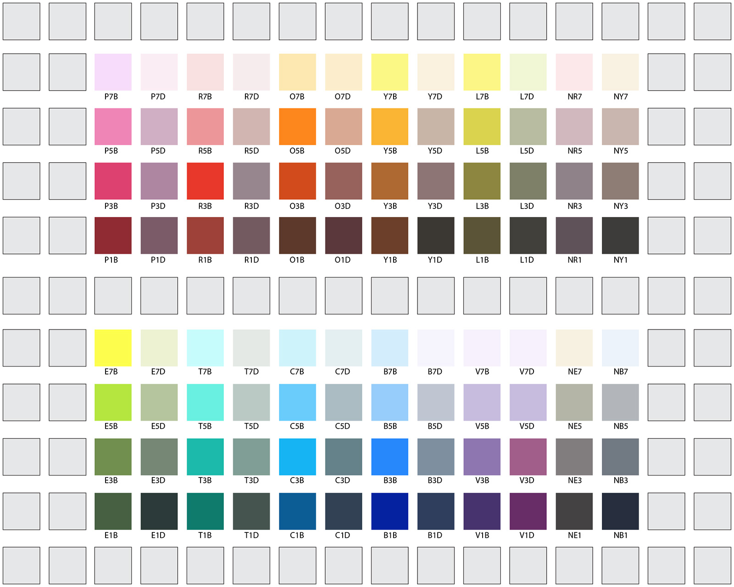Pick the C3B sky blue swatch
734x587 pixels.
point(297,457)
